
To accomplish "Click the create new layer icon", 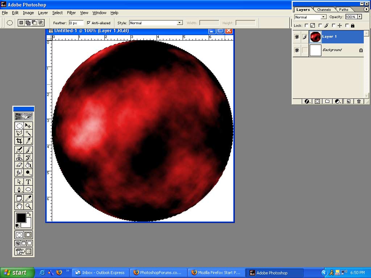I will click(x=349, y=102).
